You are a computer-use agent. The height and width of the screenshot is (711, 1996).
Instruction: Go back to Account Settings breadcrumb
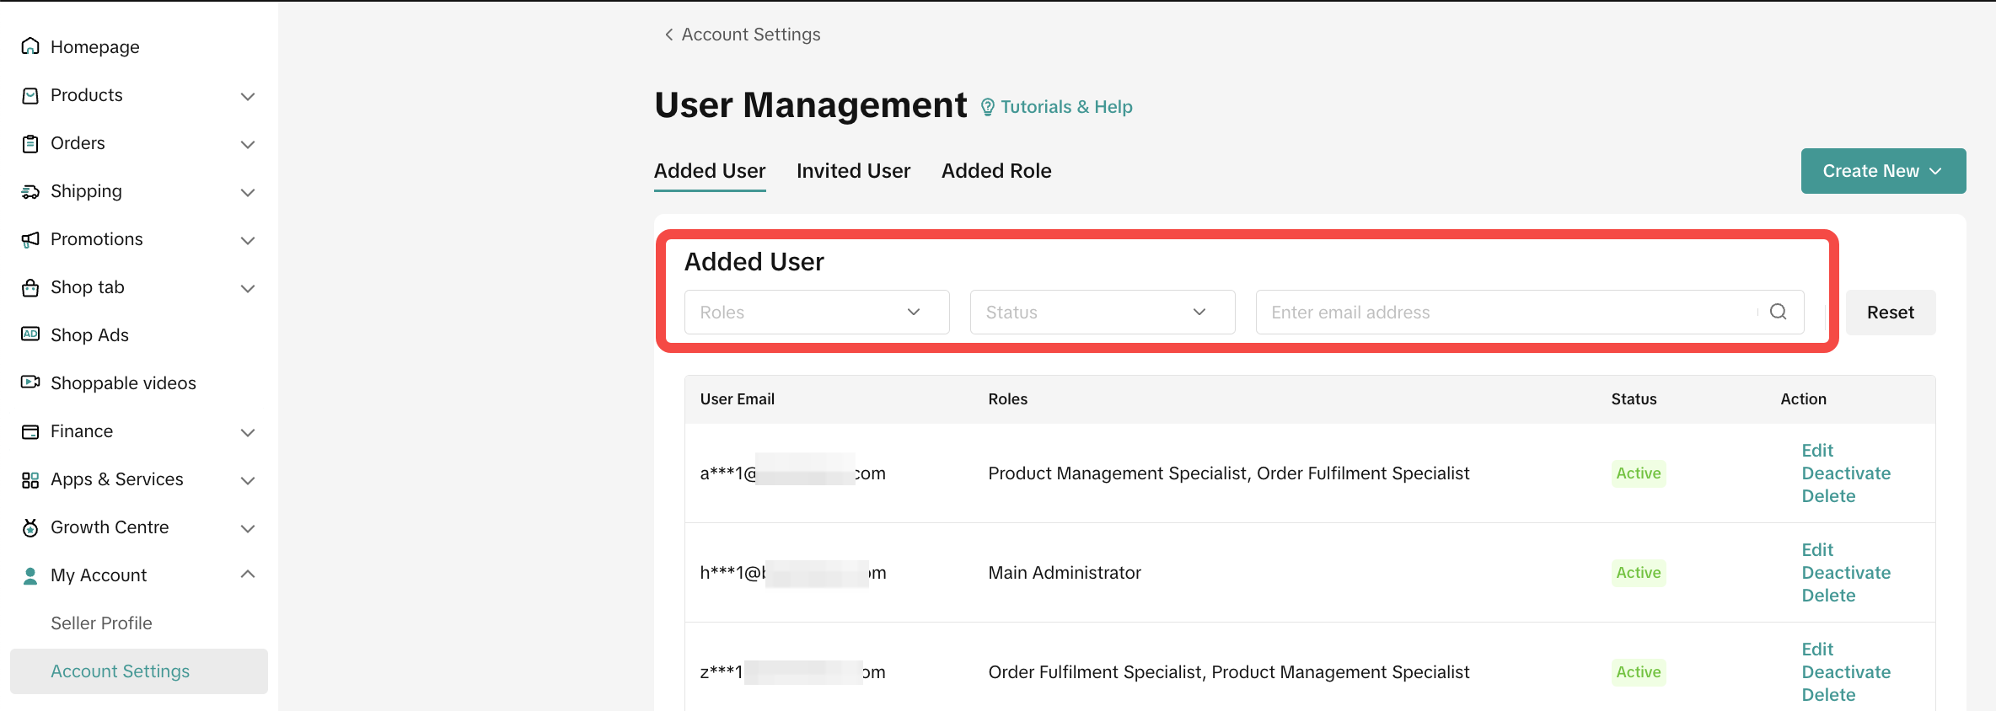click(742, 35)
